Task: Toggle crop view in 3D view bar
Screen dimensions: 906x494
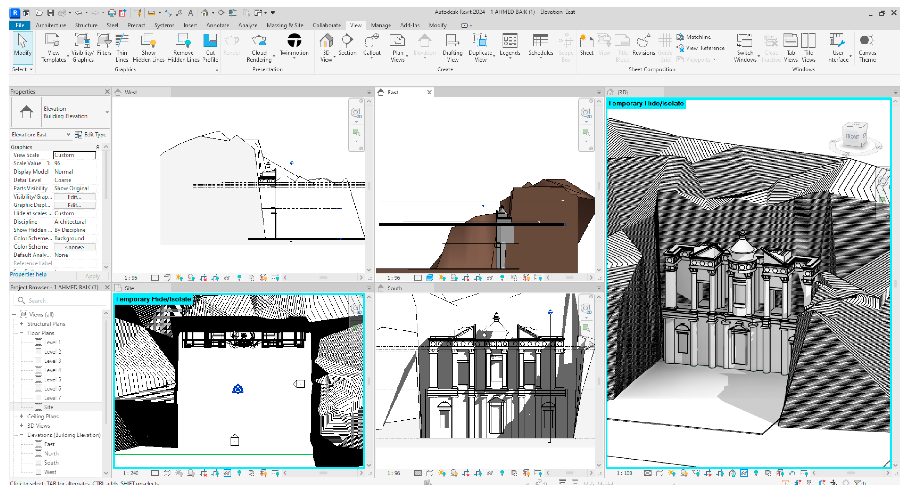Action: [x=708, y=473]
